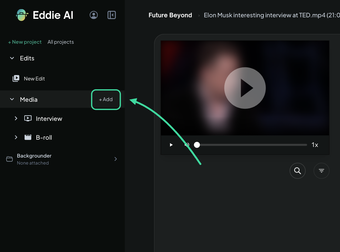340x252 pixels.
Task: Open All projects list
Action: coord(61,42)
